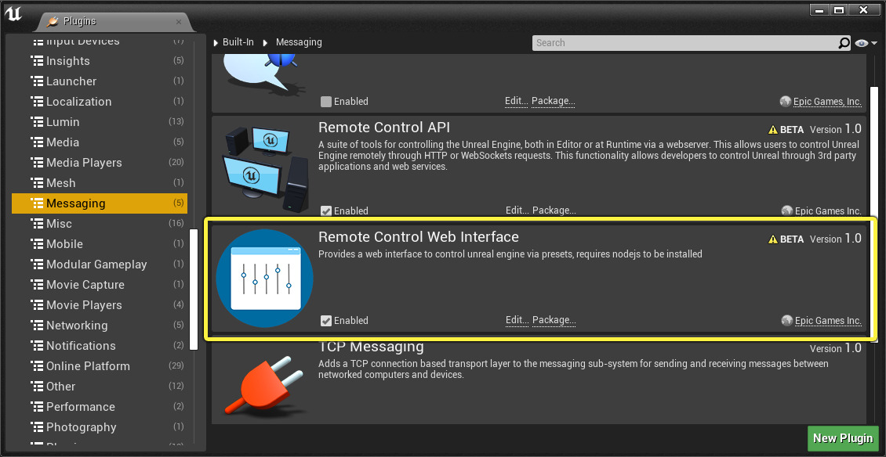The height and width of the screenshot is (457, 886).
Task: Click Package for Remote Control API
Action: 554,211
